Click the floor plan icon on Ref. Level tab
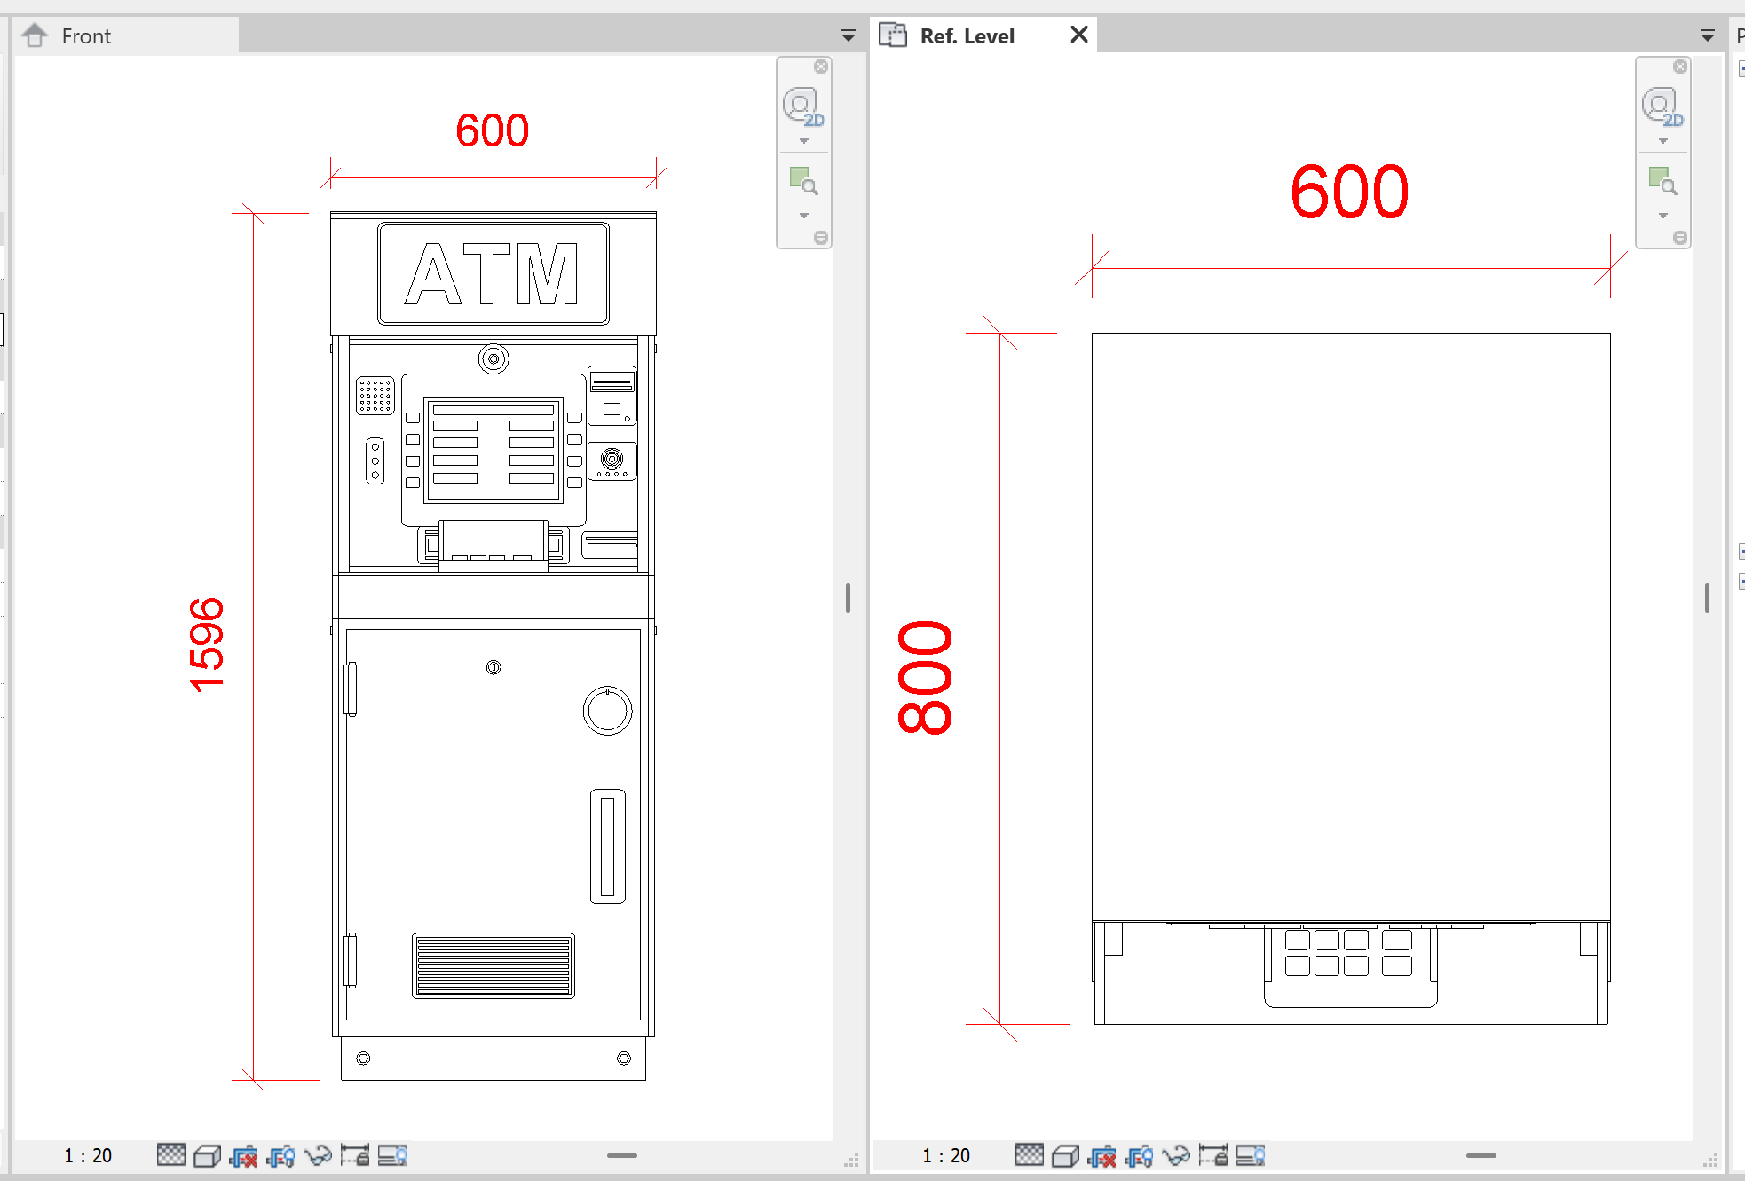This screenshot has width=1745, height=1181. coord(893,35)
